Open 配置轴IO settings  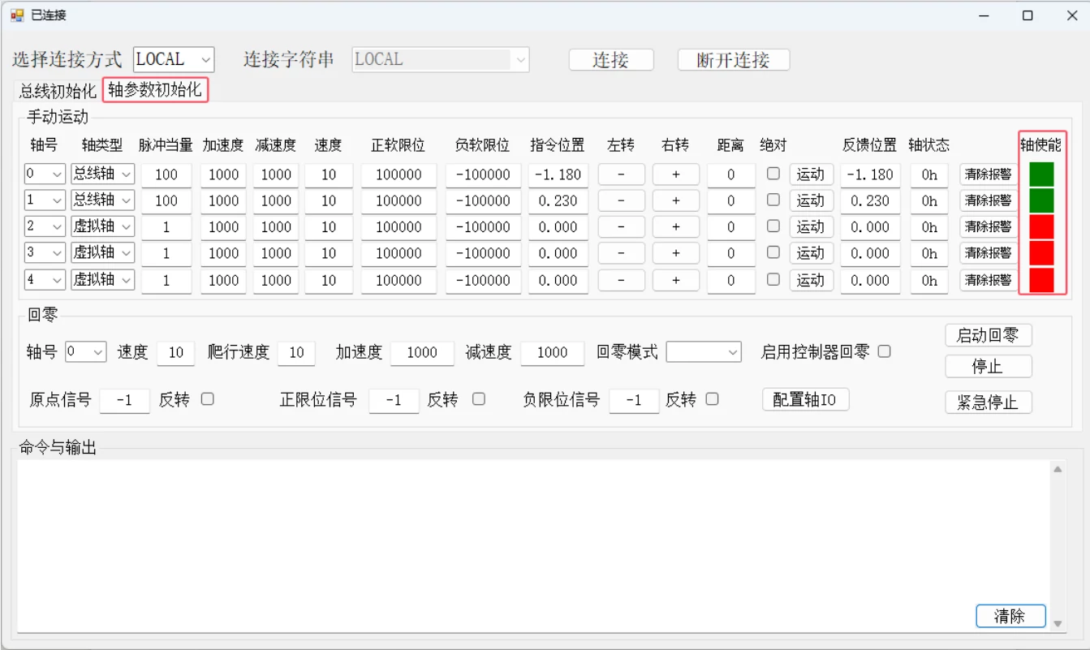805,399
